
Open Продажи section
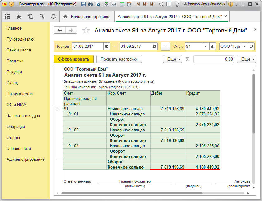(x=15, y=61)
